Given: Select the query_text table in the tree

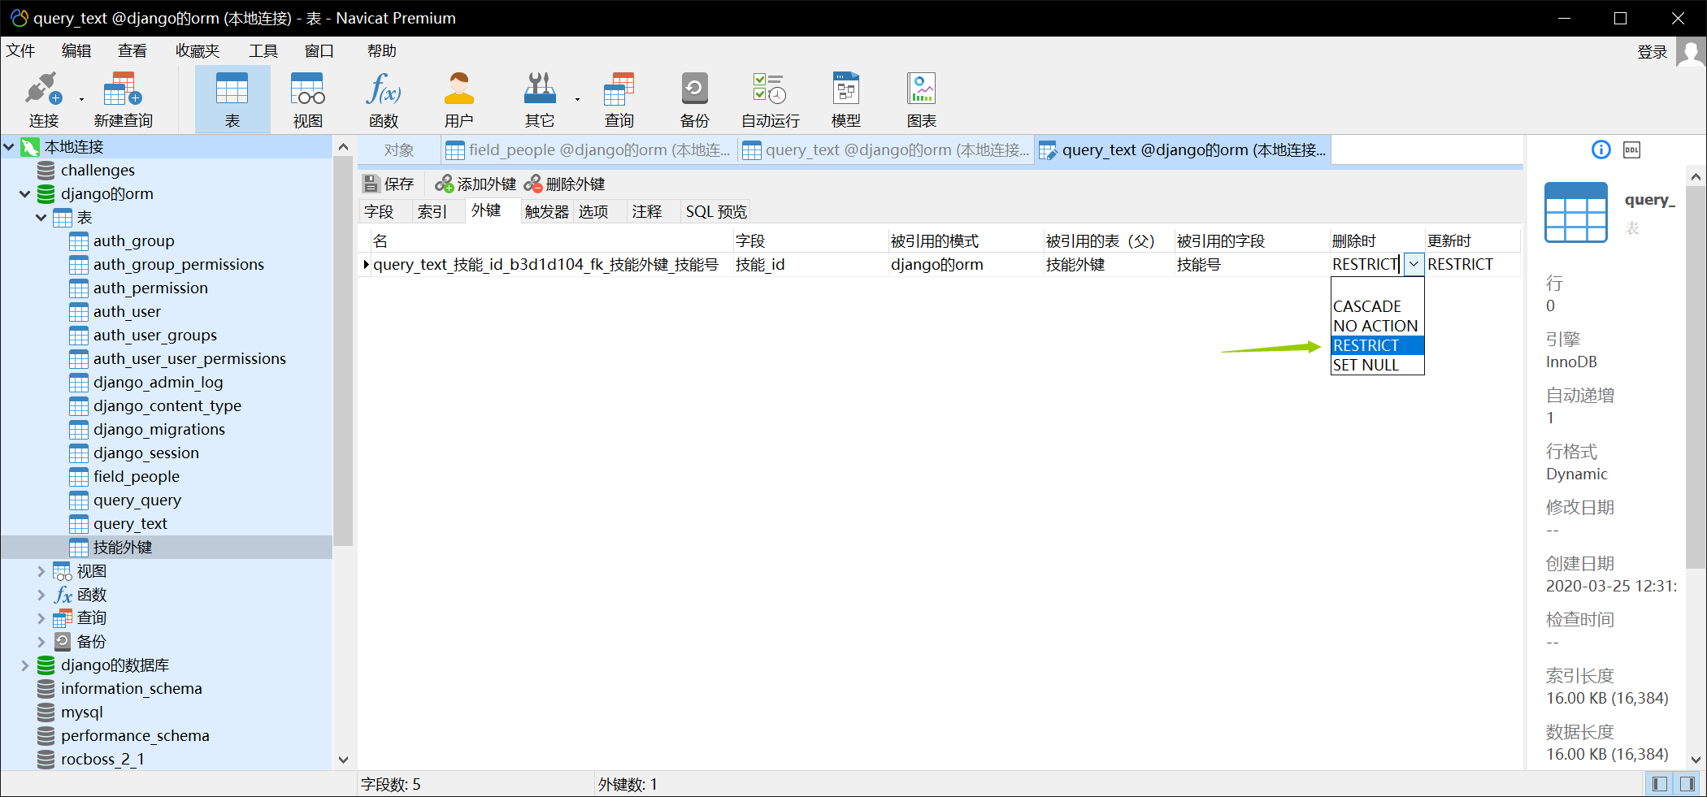Looking at the screenshot, I should 130,524.
